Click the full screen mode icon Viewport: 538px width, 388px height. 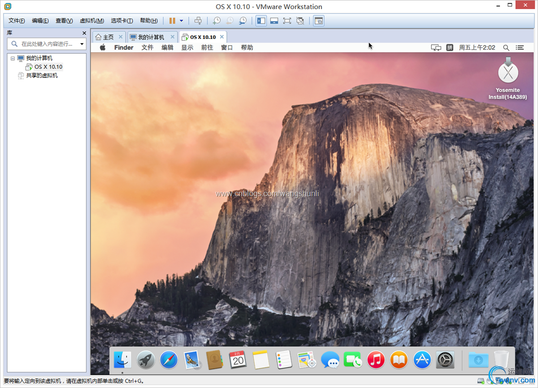pos(287,21)
